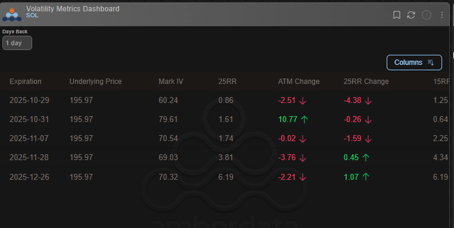The height and width of the screenshot is (228, 454).
Task: Click ATM Change value 10.77
Action: coord(288,119)
